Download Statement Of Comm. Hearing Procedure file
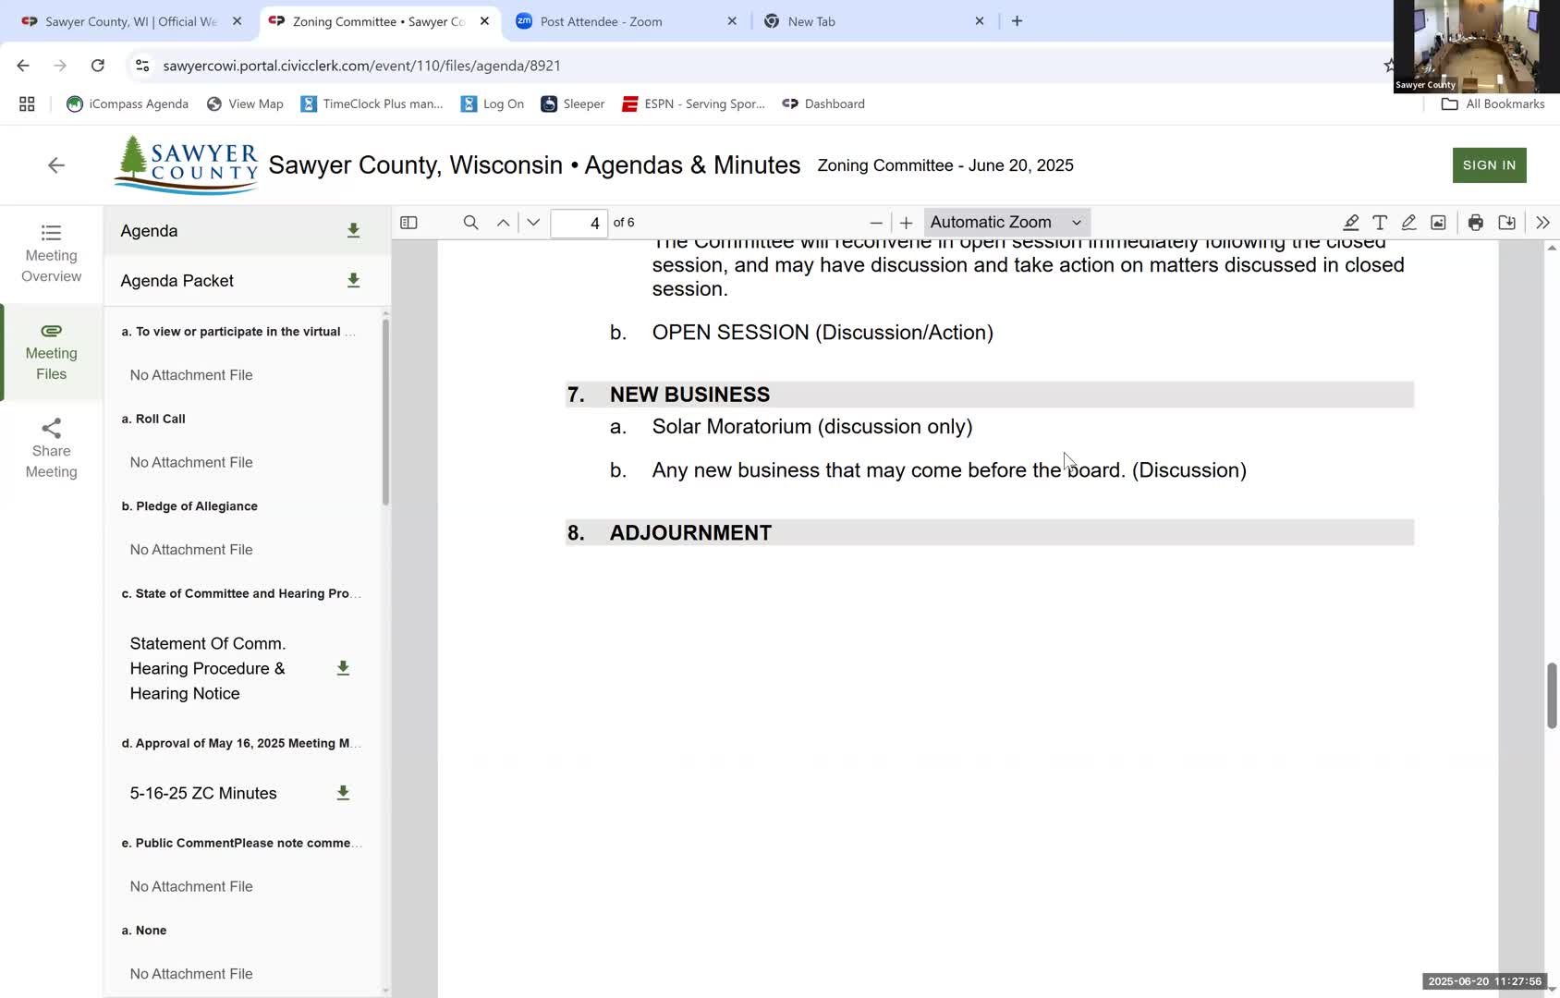 coord(343,668)
